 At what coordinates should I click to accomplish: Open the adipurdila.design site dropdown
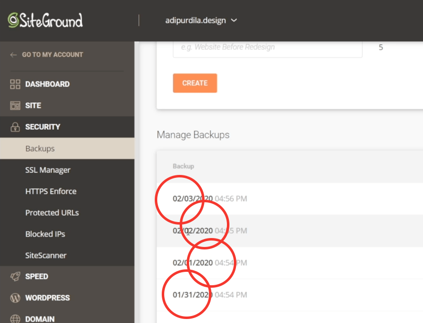coord(201,20)
